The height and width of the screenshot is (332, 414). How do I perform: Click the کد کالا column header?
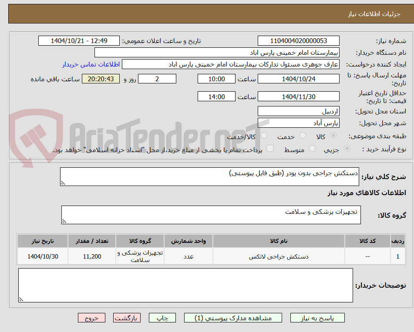[367, 241]
